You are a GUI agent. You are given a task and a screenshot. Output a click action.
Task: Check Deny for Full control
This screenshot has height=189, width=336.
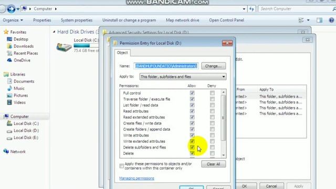point(212,93)
